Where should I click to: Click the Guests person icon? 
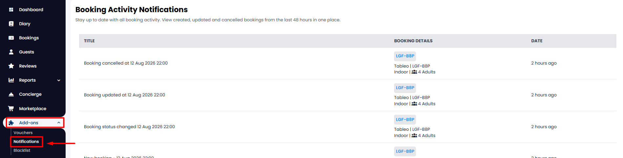click(11, 52)
